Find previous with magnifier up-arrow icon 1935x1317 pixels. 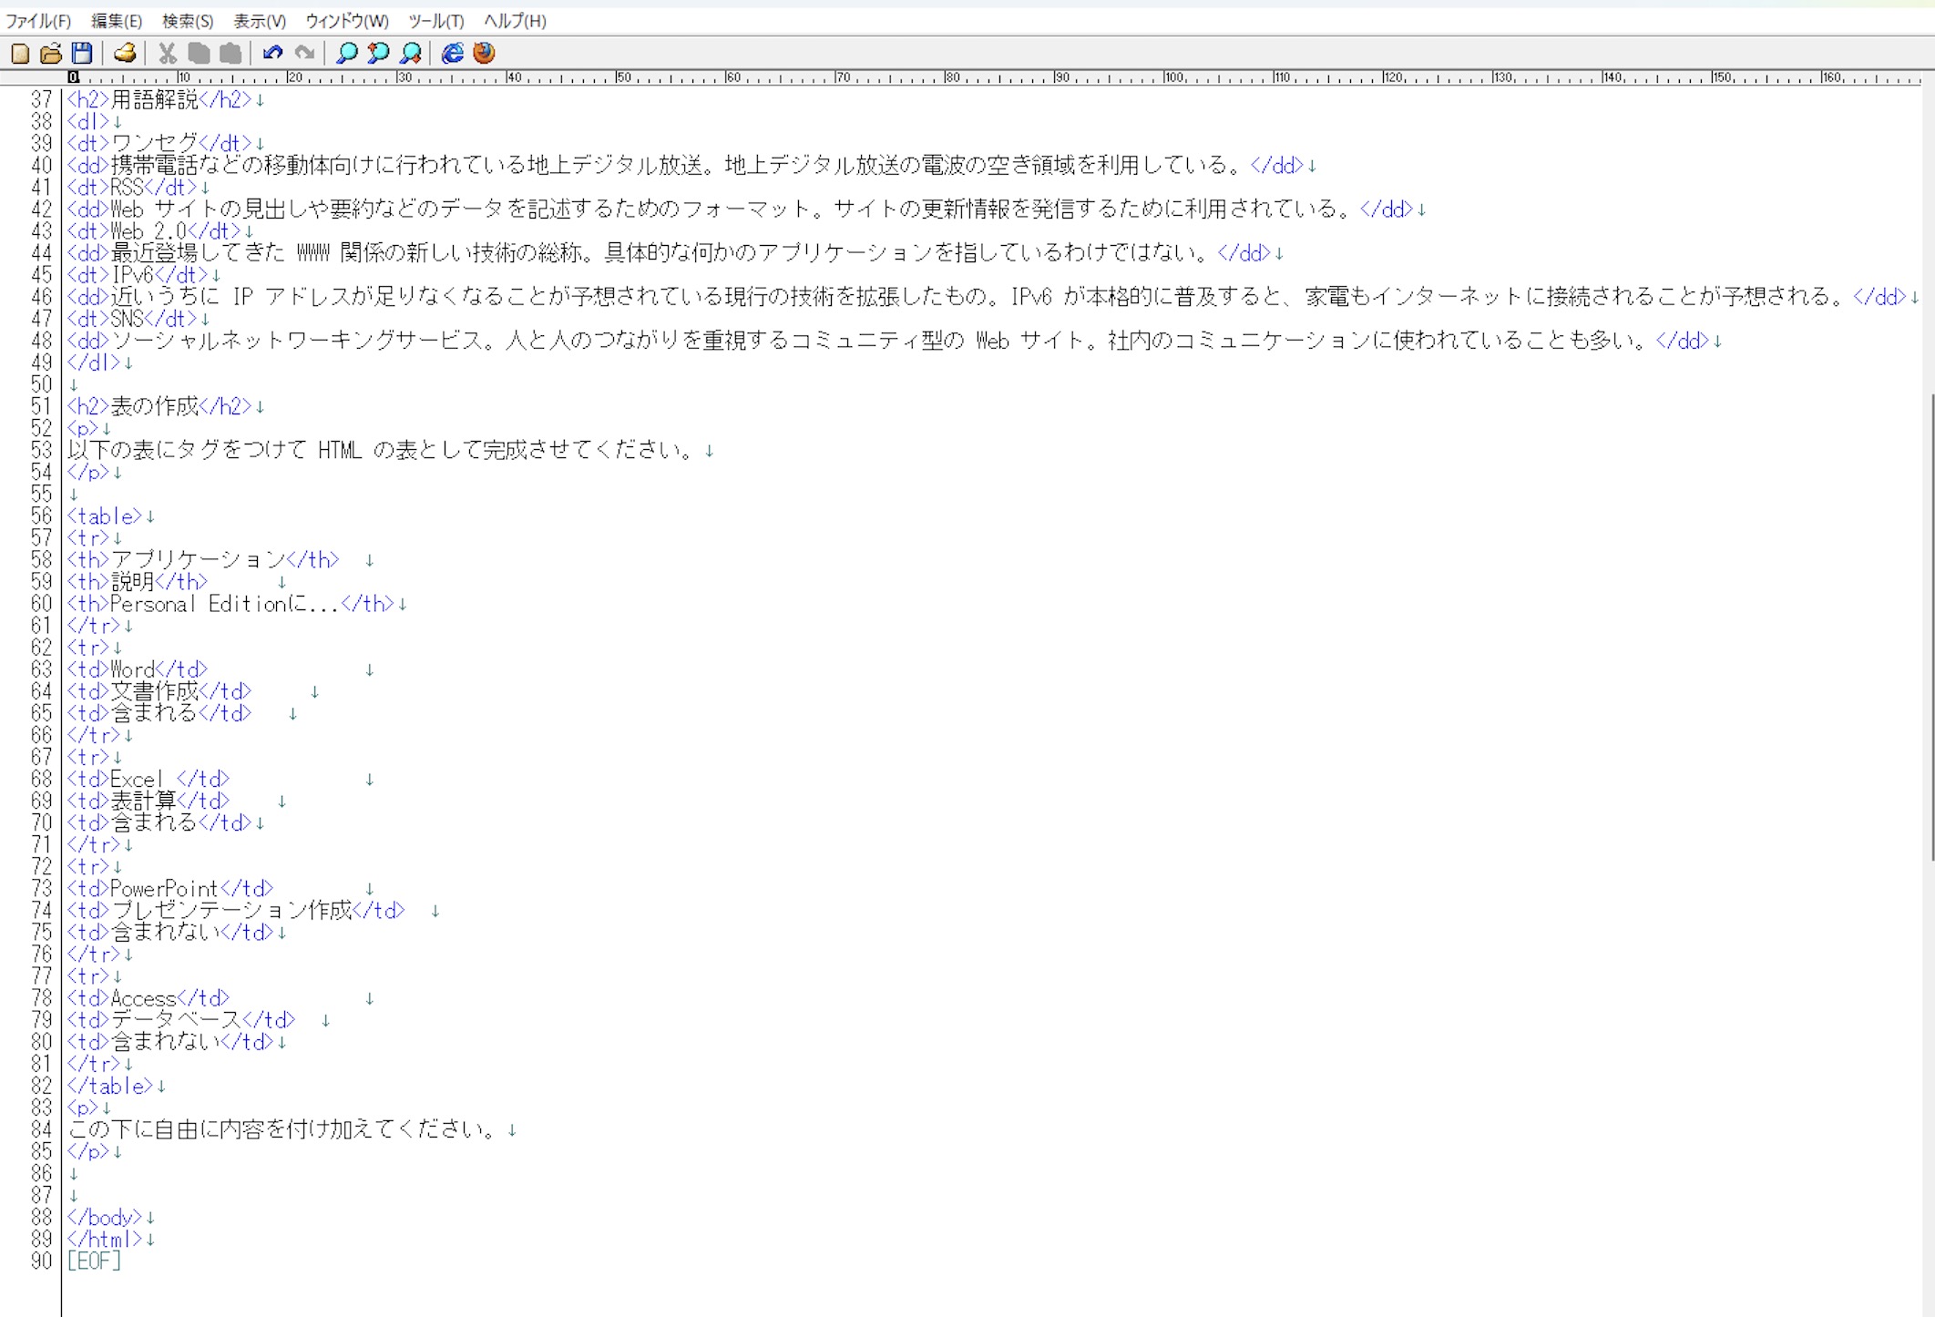click(378, 53)
